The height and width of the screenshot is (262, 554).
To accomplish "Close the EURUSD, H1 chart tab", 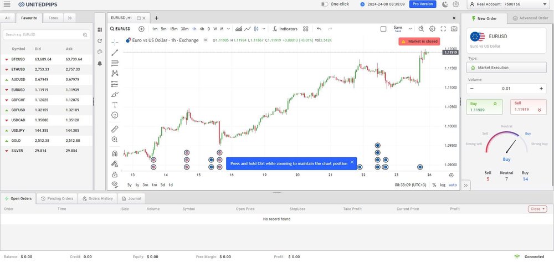I will coord(144,18).
